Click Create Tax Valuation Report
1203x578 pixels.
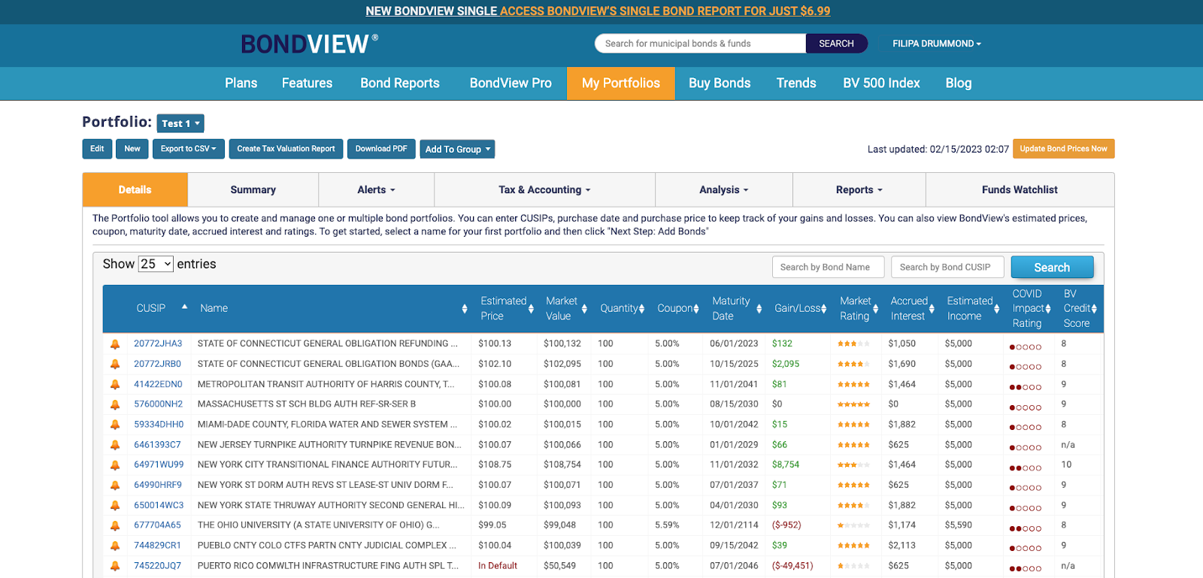coord(286,149)
